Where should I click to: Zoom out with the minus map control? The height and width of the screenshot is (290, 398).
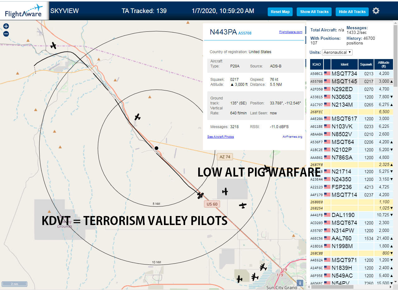click(x=6, y=34)
